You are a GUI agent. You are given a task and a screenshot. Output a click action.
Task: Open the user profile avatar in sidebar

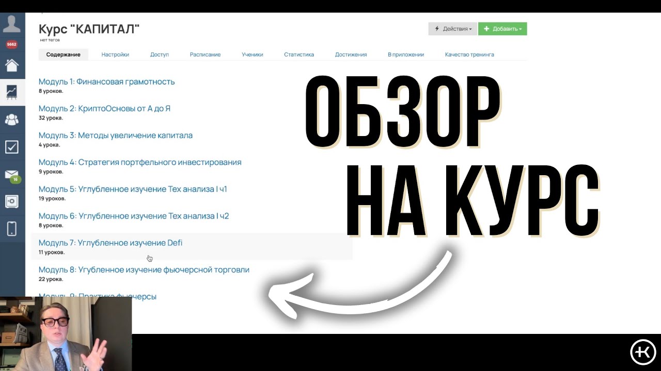pos(12,24)
